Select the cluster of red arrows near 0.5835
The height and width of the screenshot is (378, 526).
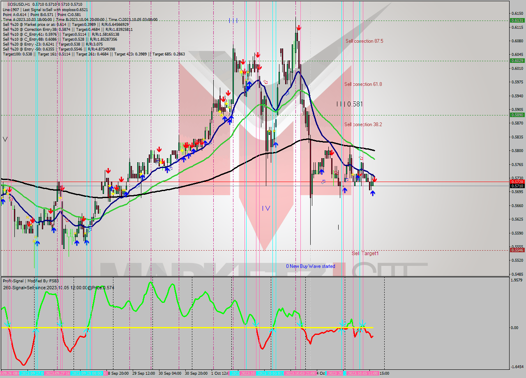pos(187,145)
